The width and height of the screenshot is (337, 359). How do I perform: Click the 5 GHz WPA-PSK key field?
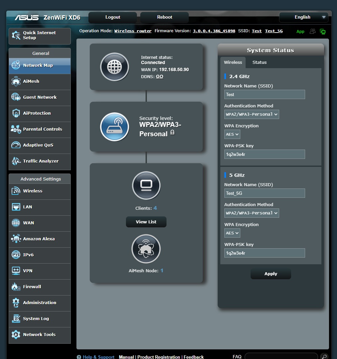pyautogui.click(x=265, y=253)
